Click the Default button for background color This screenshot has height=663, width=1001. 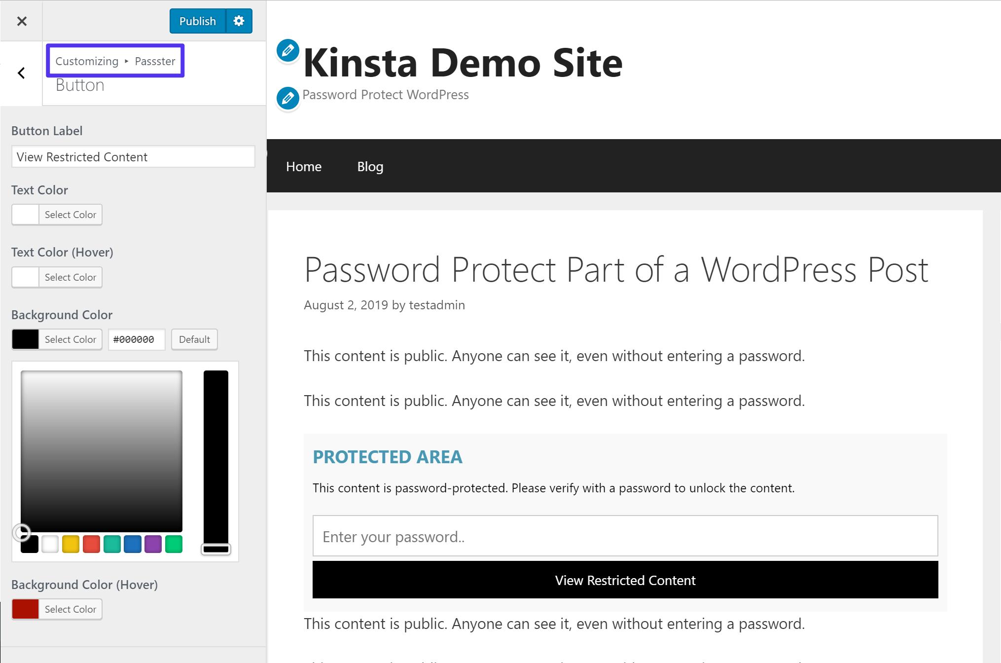[x=194, y=339]
